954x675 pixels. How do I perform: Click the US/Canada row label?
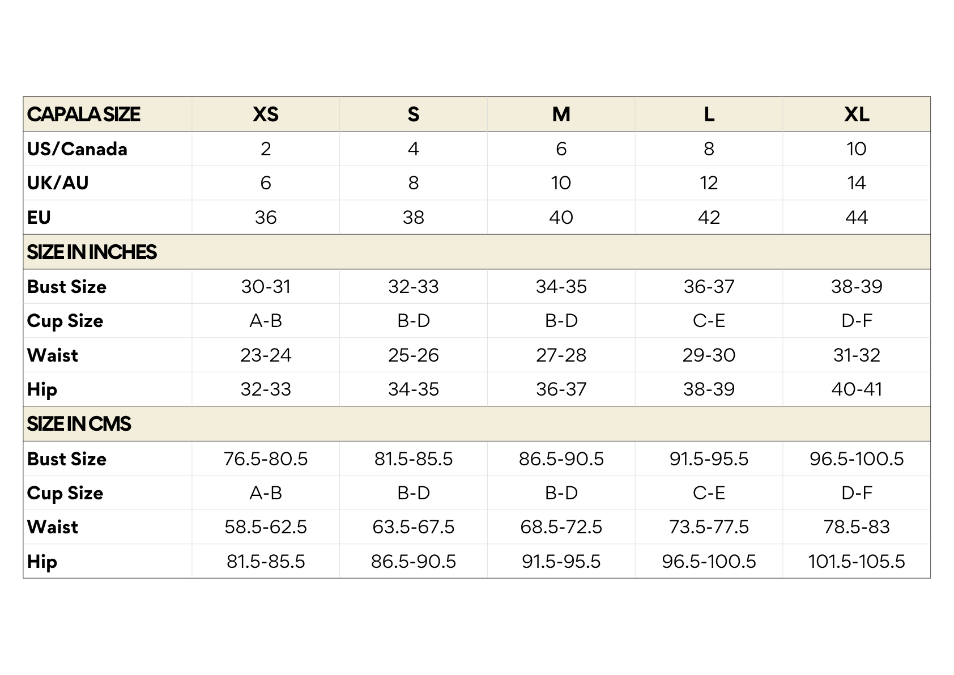pos(77,149)
